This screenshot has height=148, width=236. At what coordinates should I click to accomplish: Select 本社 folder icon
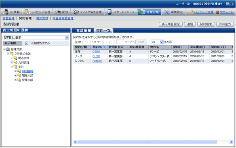tap(15, 67)
